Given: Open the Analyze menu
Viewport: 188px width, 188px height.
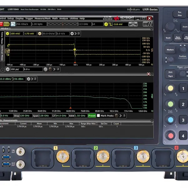Looking at the screenshot, I should pos(64,18).
